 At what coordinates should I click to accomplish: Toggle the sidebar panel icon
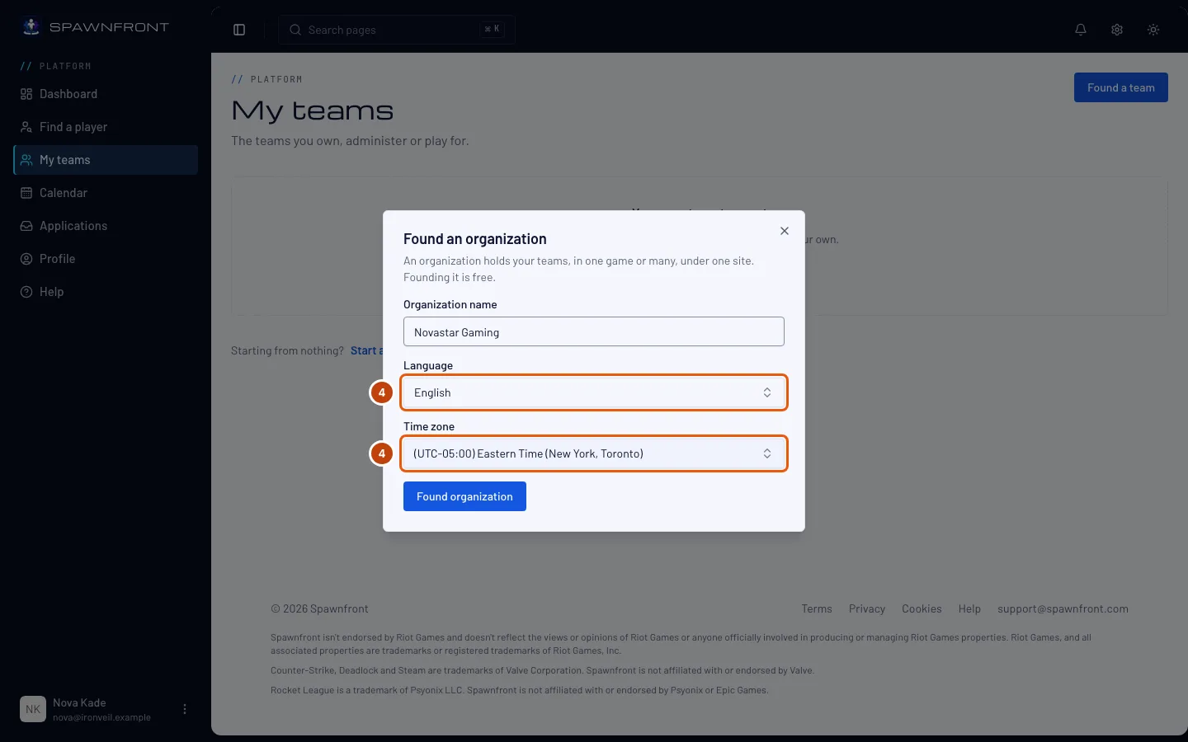pos(239,30)
